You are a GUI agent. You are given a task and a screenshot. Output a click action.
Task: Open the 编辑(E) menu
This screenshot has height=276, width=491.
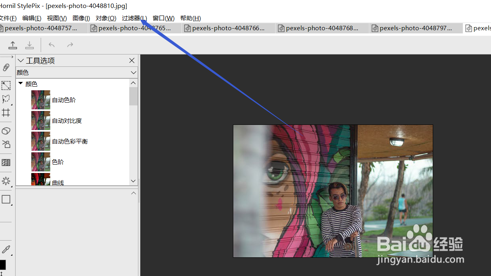click(32, 18)
